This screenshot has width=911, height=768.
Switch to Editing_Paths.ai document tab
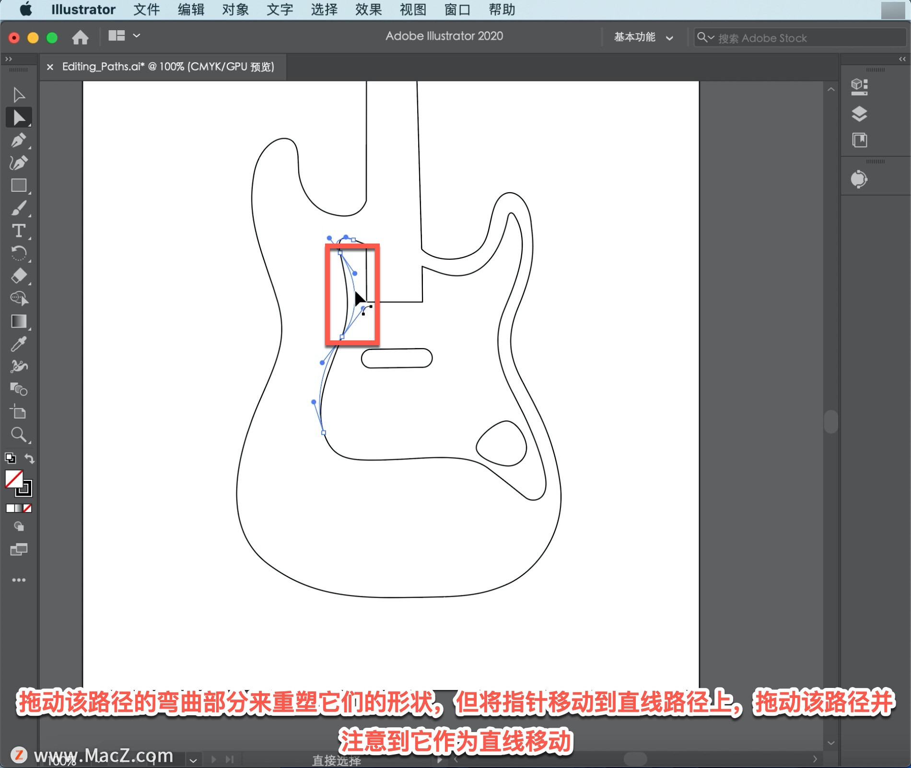pos(168,67)
